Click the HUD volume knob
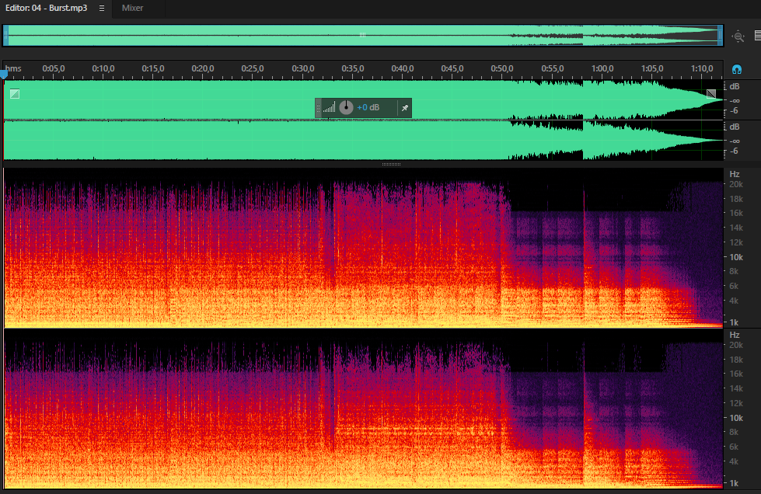Screen dimensions: 761x494 click(346, 108)
